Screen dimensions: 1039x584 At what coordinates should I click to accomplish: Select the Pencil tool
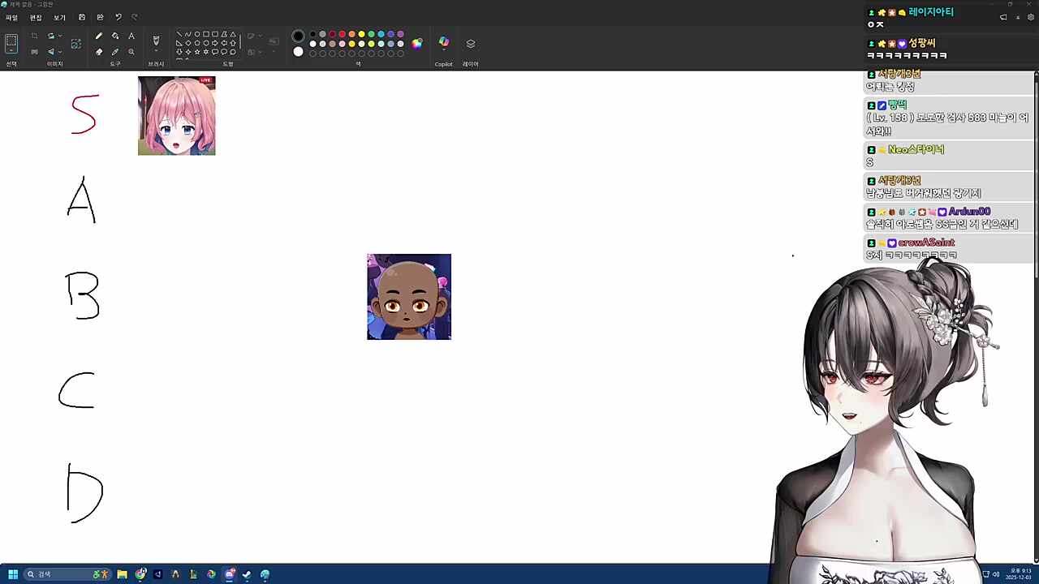click(99, 36)
